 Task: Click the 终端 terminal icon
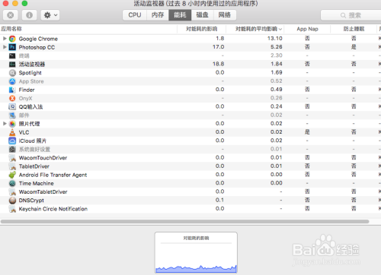[x=12, y=55]
